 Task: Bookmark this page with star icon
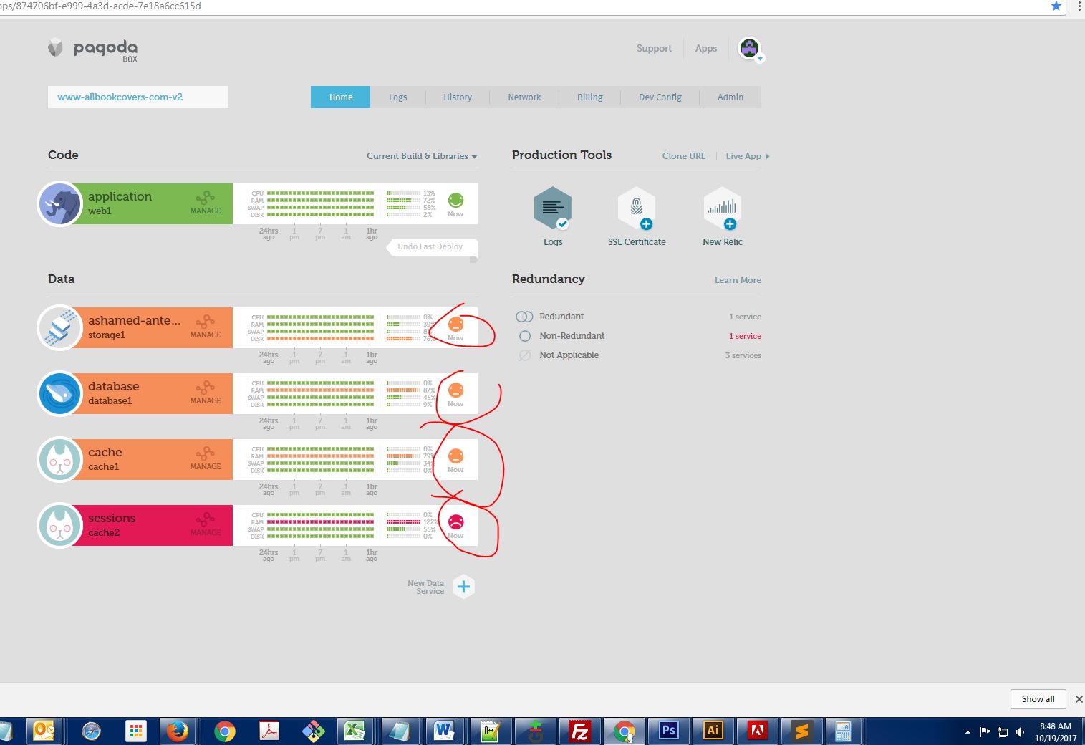click(1056, 6)
